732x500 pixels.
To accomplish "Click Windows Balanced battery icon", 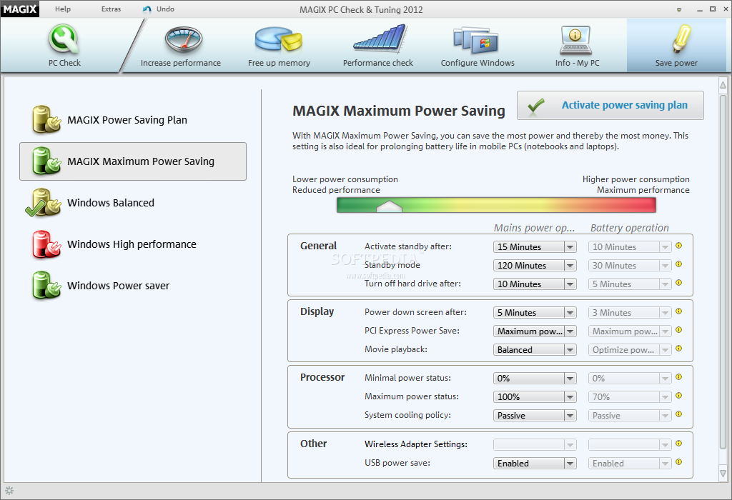I will [44, 202].
